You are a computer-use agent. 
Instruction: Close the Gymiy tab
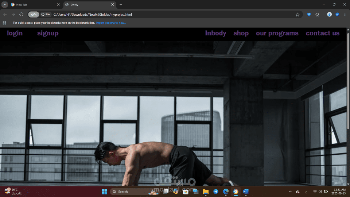pos(113,5)
